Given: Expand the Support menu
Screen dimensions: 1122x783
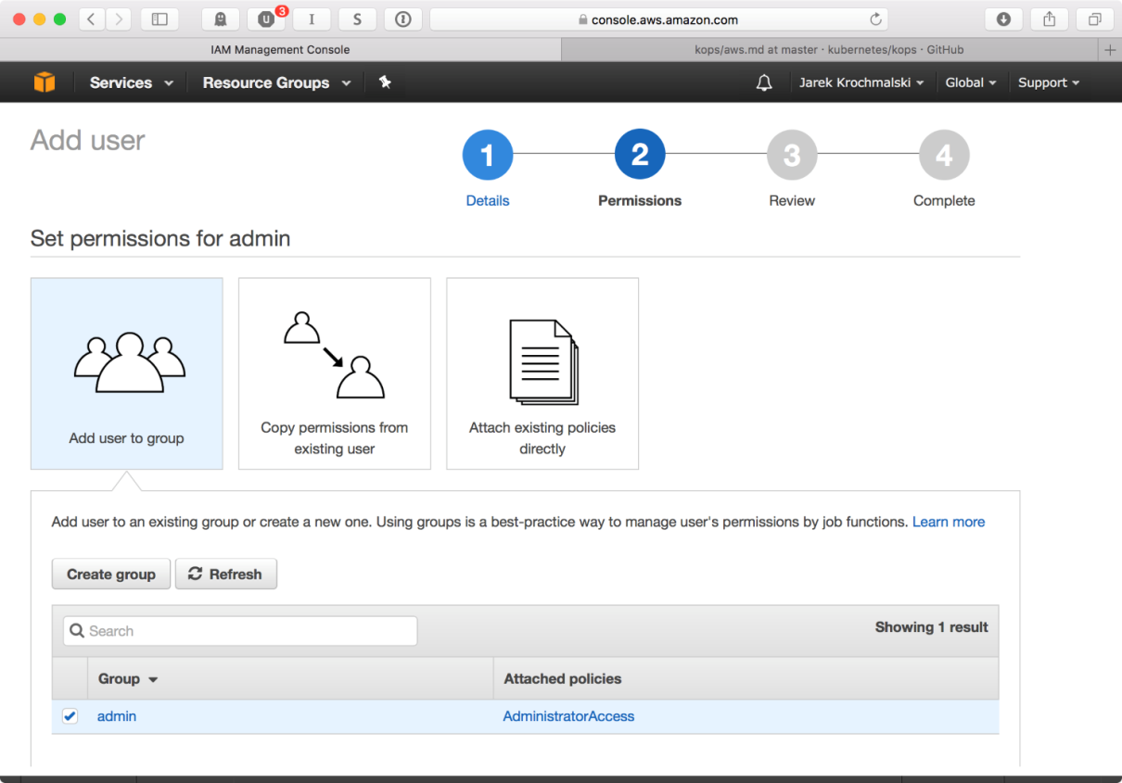Looking at the screenshot, I should [x=1049, y=82].
